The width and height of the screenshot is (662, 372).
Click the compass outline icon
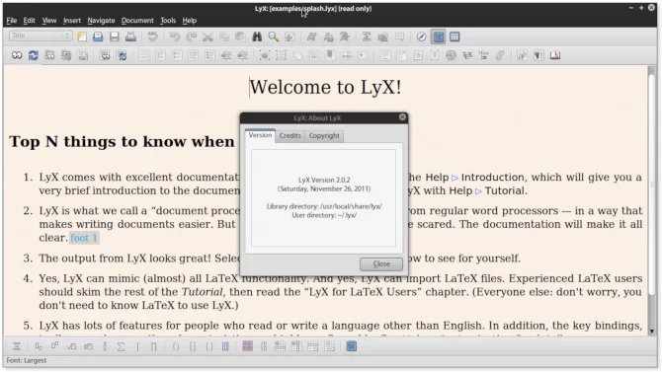click(421, 37)
